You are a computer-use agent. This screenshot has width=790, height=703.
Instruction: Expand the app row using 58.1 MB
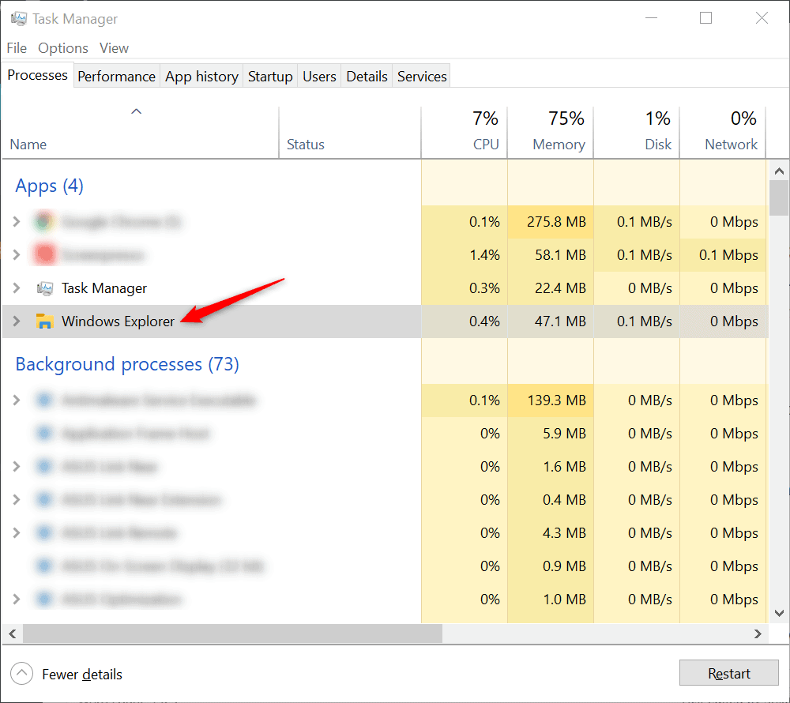(x=16, y=255)
